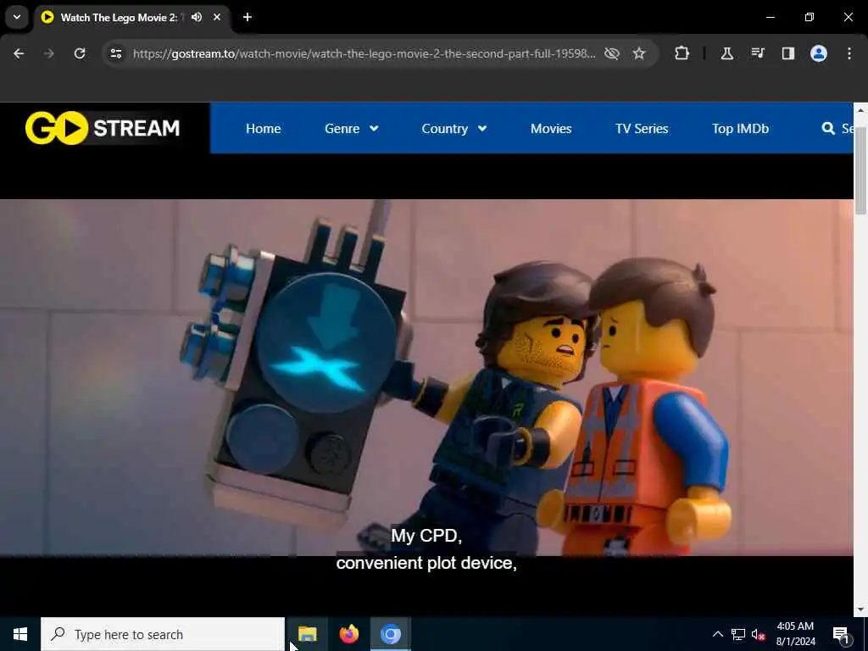Open File Explorer from taskbar
Image resolution: width=868 pixels, height=651 pixels.
tap(307, 634)
